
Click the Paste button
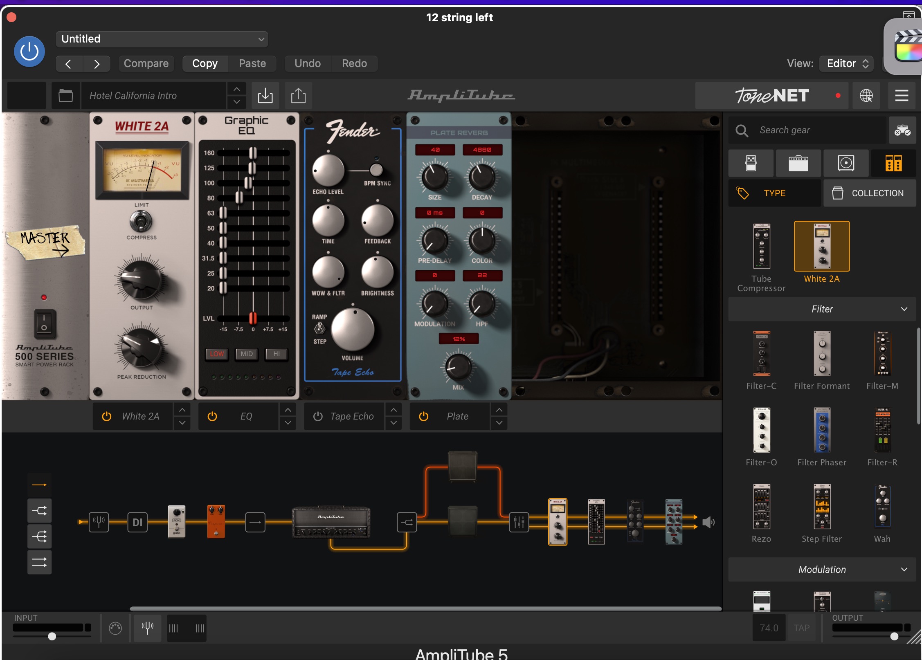point(252,63)
